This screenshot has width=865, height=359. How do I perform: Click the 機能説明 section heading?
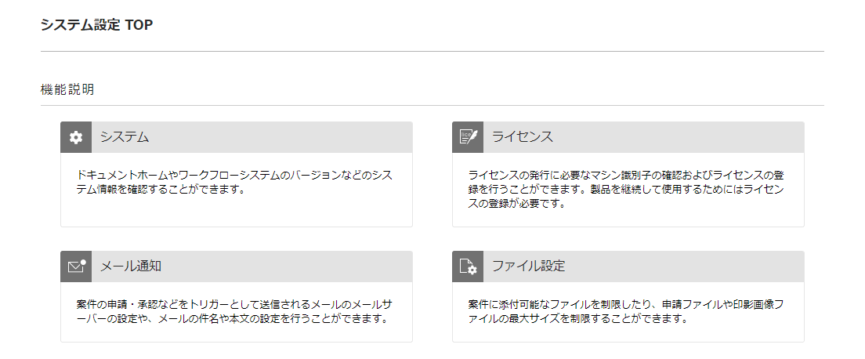[67, 89]
